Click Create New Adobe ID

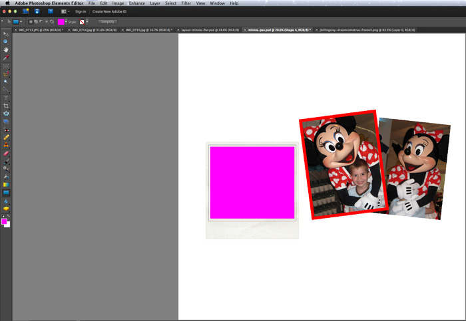tap(109, 11)
